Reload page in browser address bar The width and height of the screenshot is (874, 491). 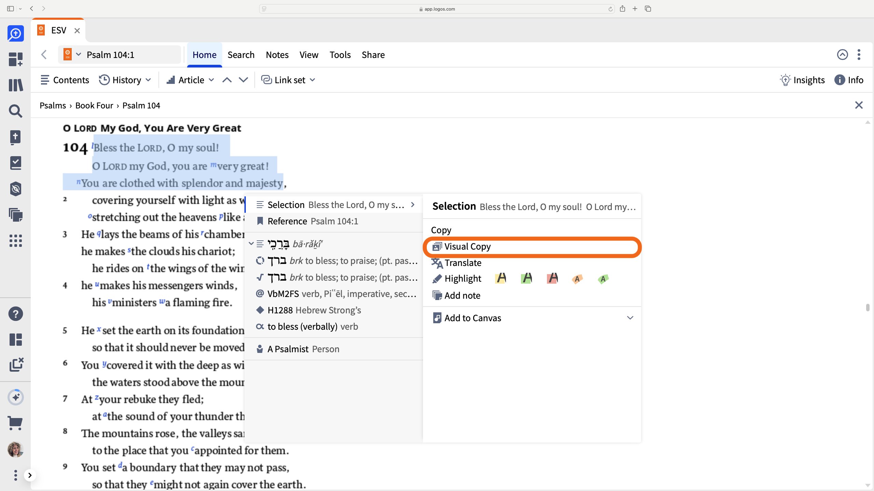click(x=610, y=9)
